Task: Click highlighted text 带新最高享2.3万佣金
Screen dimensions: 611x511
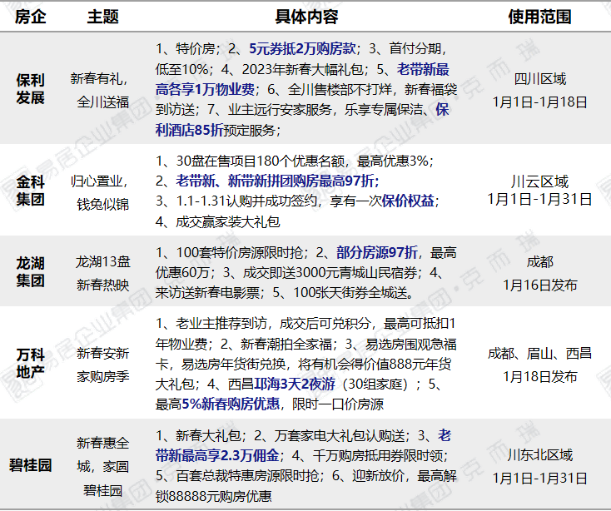Action: [217, 455]
